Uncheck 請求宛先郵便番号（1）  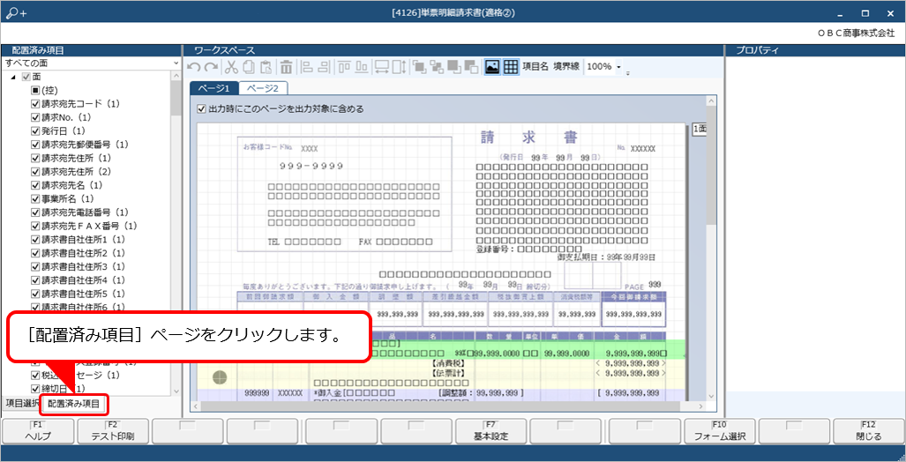(34, 145)
